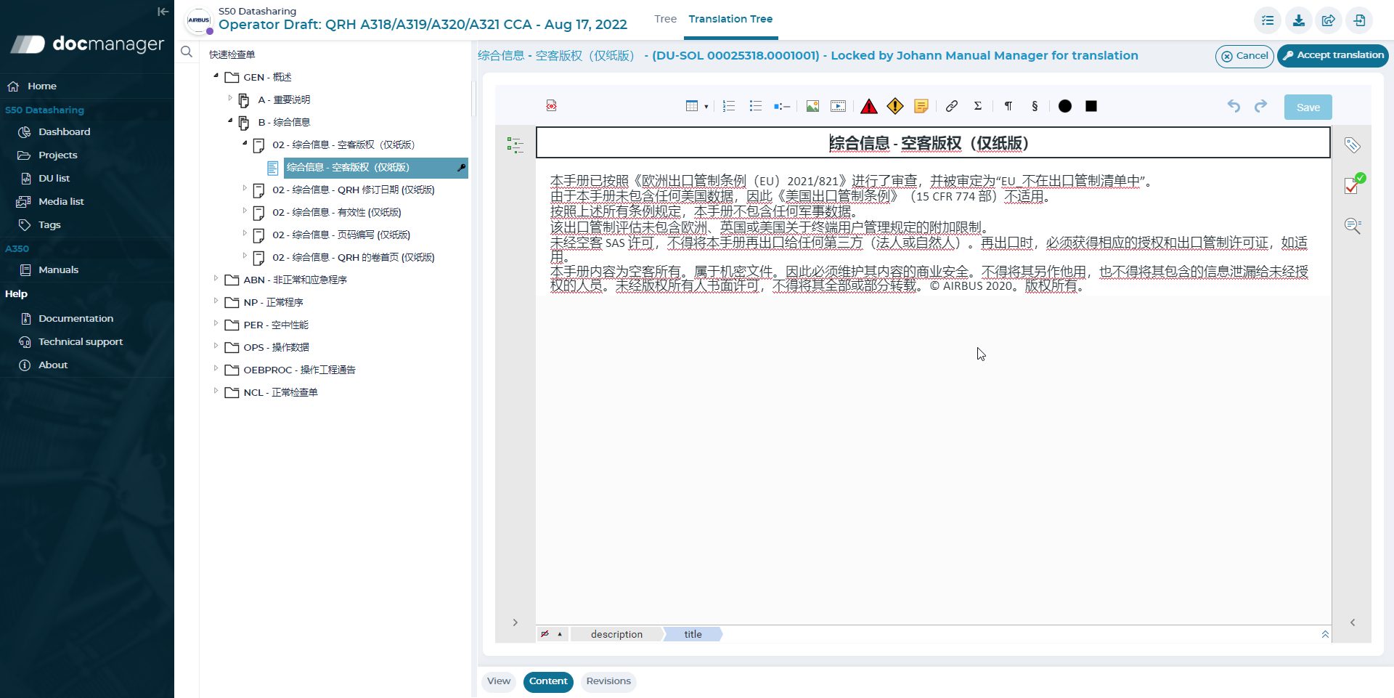The height and width of the screenshot is (698, 1394).
Task: Select the description breadcrumb element
Action: coord(616,634)
